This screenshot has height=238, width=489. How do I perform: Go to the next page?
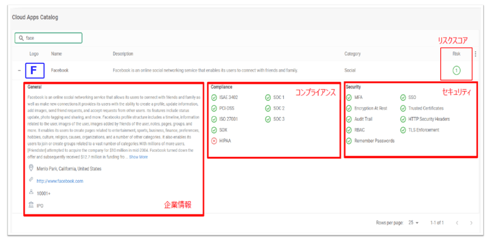click(471, 223)
